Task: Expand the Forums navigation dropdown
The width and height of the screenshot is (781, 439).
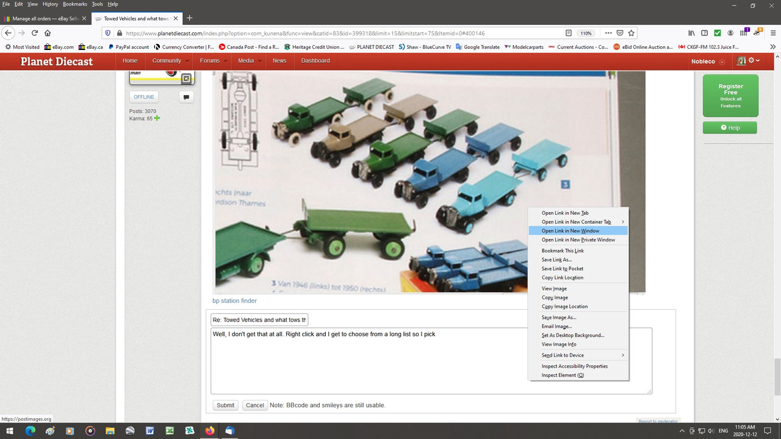Action: pos(212,60)
